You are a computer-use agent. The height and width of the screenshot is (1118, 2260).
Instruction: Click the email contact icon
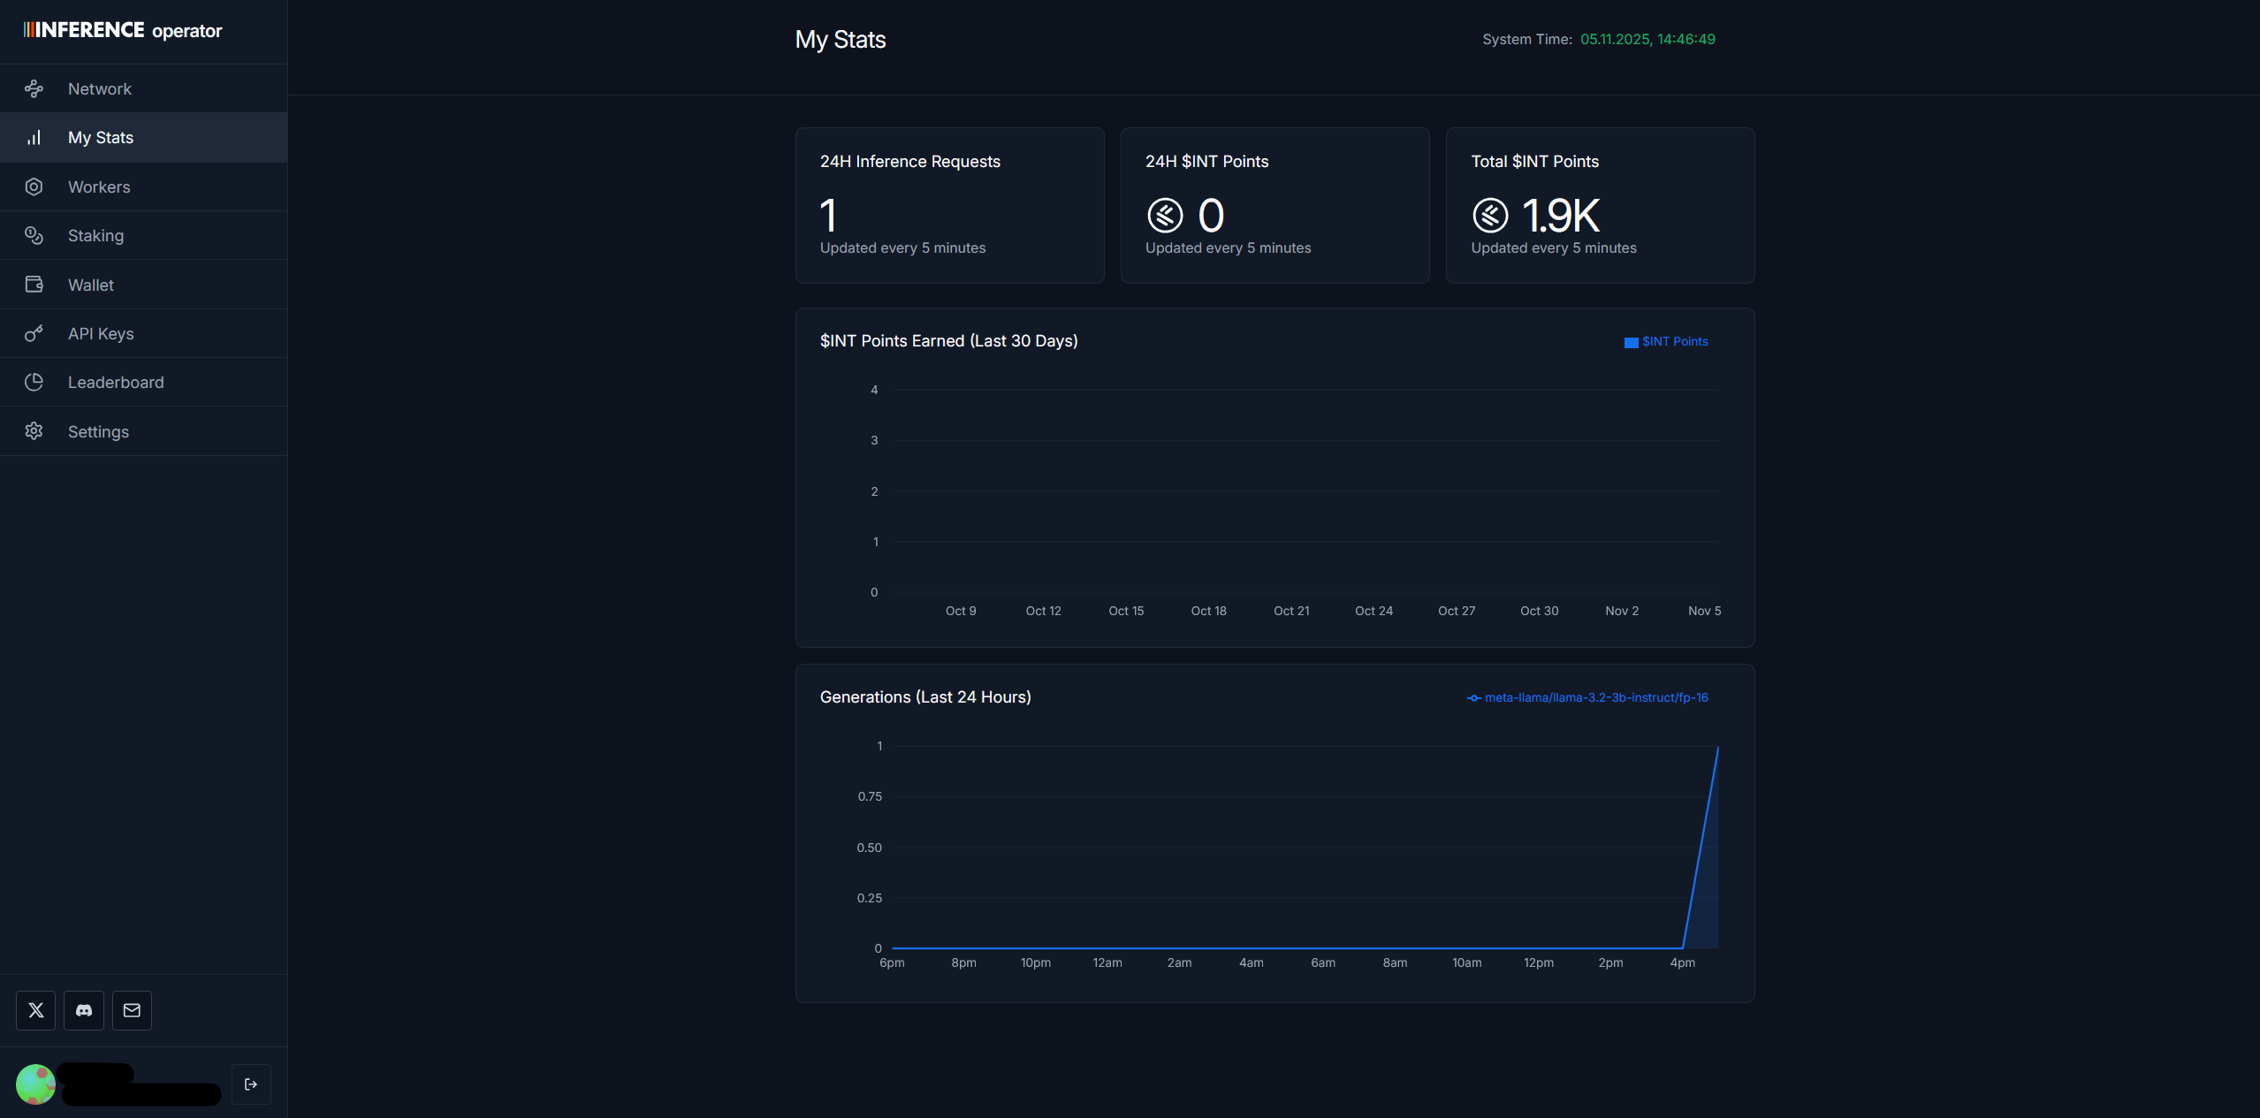click(x=132, y=1010)
